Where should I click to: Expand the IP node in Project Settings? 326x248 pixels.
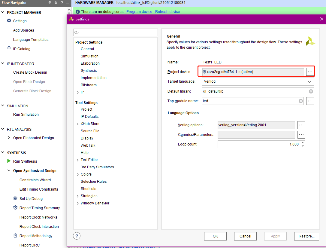tap(77, 92)
